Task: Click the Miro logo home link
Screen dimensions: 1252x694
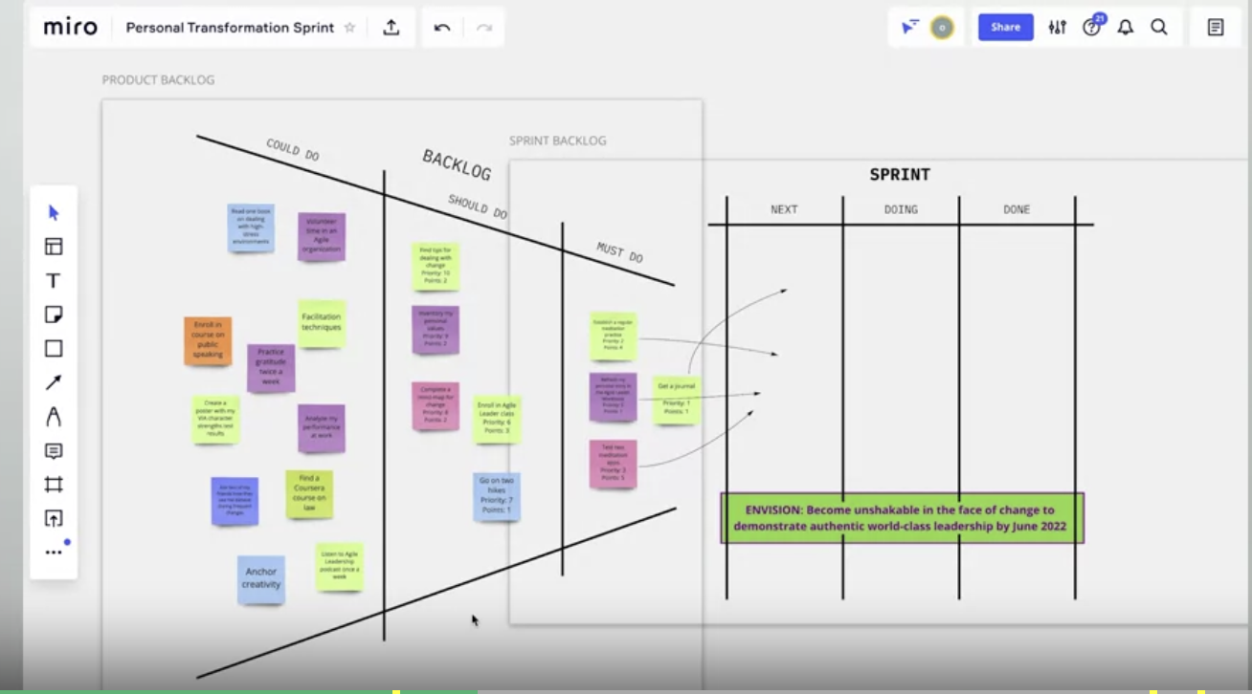Action: [71, 28]
